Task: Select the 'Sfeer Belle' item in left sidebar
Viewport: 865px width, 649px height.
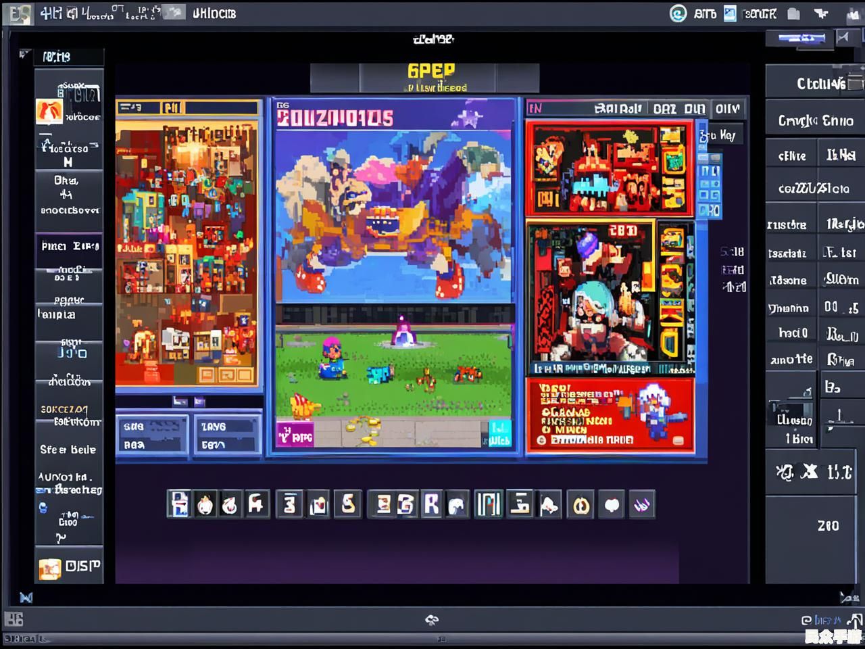Action: pyautogui.click(x=68, y=450)
